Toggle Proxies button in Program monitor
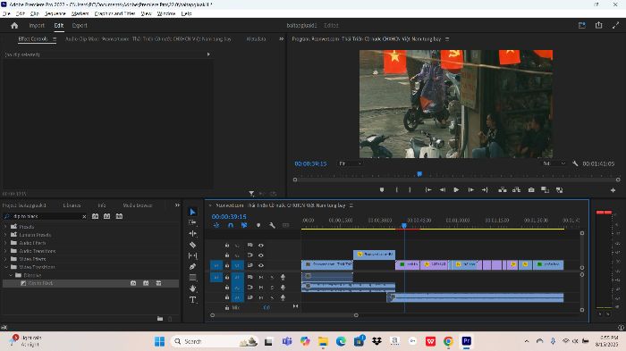The height and width of the screenshot is (351, 626). coord(559,190)
